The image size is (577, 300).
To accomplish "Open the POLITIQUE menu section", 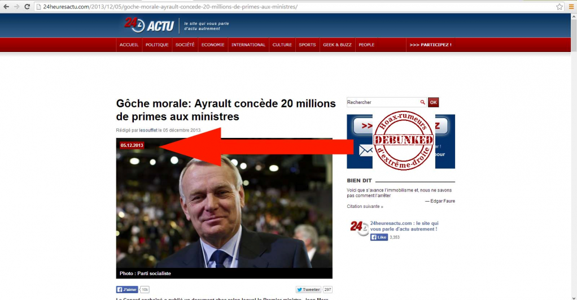I will click(157, 45).
